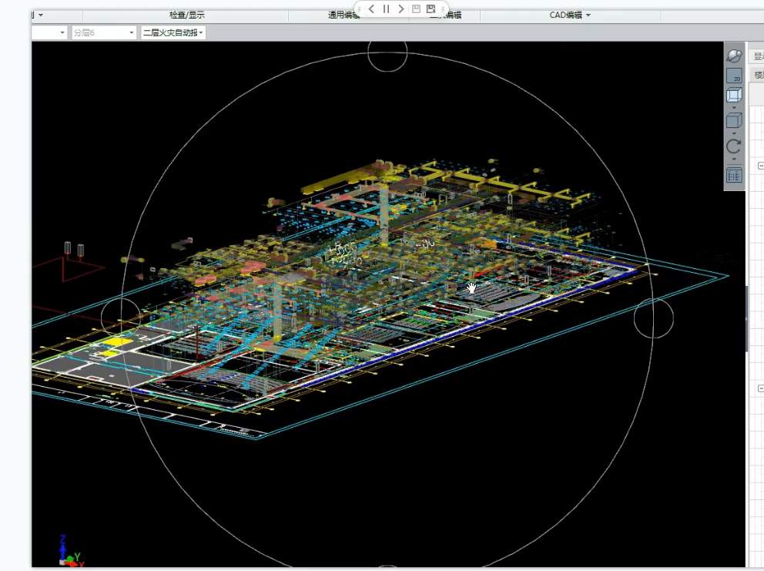
Task: Select the wireframe cube display icon
Action: click(x=734, y=96)
